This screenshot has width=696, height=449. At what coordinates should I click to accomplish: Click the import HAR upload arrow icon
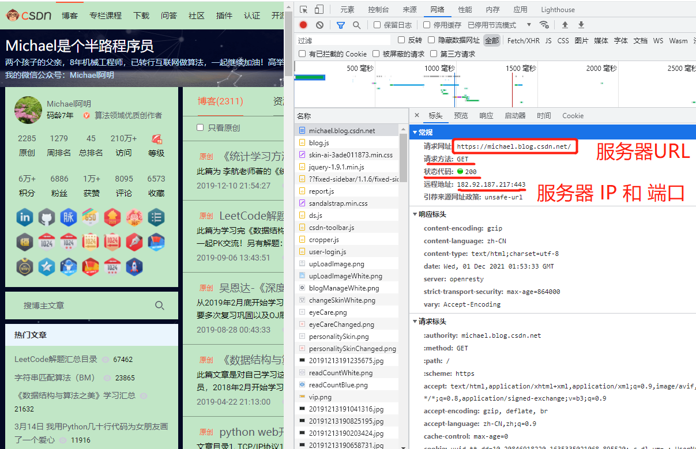coord(565,25)
